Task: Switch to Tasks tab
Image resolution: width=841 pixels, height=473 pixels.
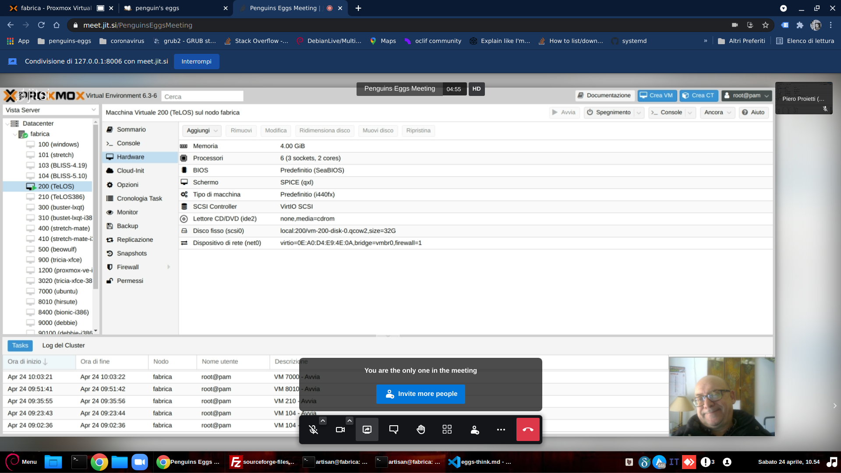Action: pyautogui.click(x=20, y=346)
